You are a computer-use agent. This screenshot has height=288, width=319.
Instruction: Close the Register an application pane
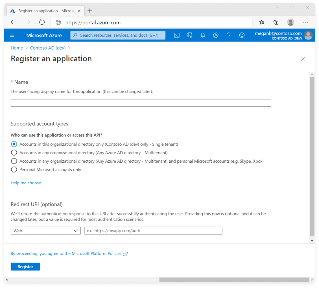(x=303, y=59)
